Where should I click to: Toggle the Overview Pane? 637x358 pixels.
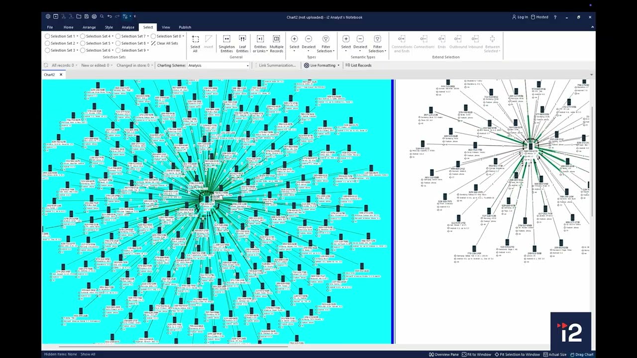pyautogui.click(x=444, y=355)
